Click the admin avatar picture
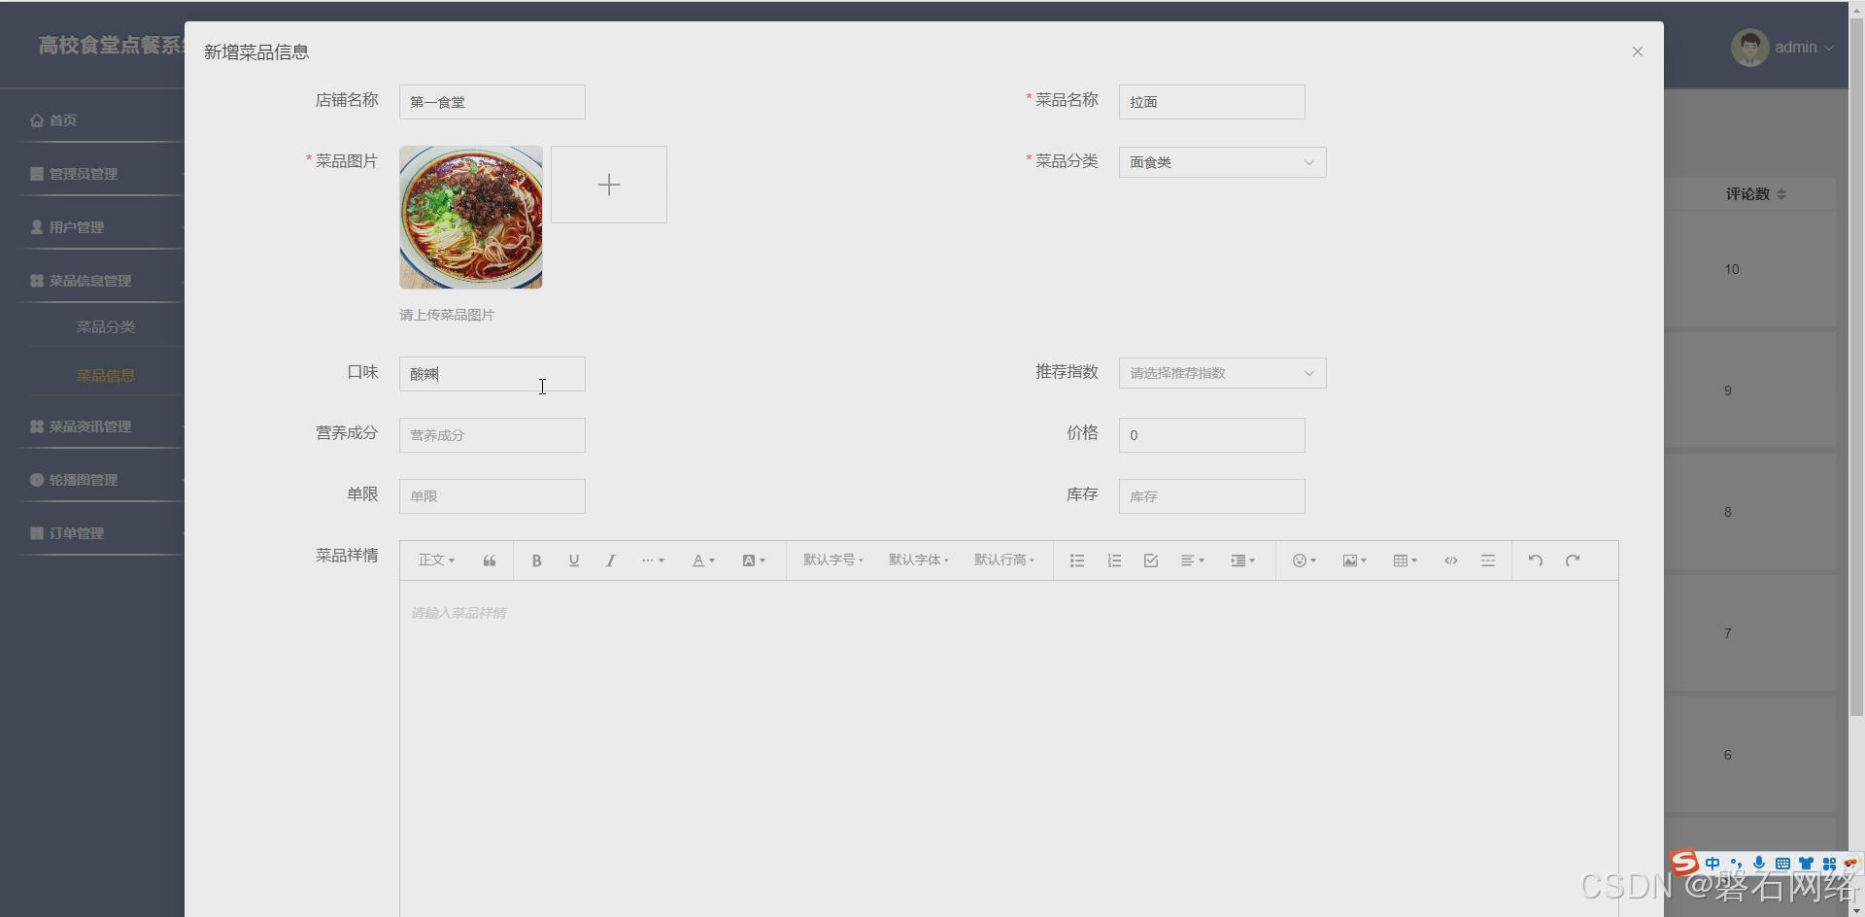Screen dimensions: 1865x917 [x=1749, y=48]
